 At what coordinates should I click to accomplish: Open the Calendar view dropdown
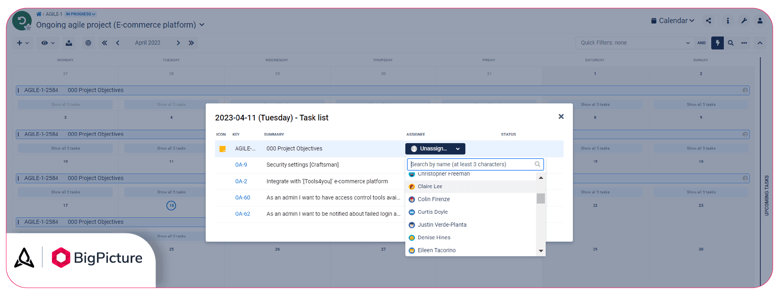[673, 21]
